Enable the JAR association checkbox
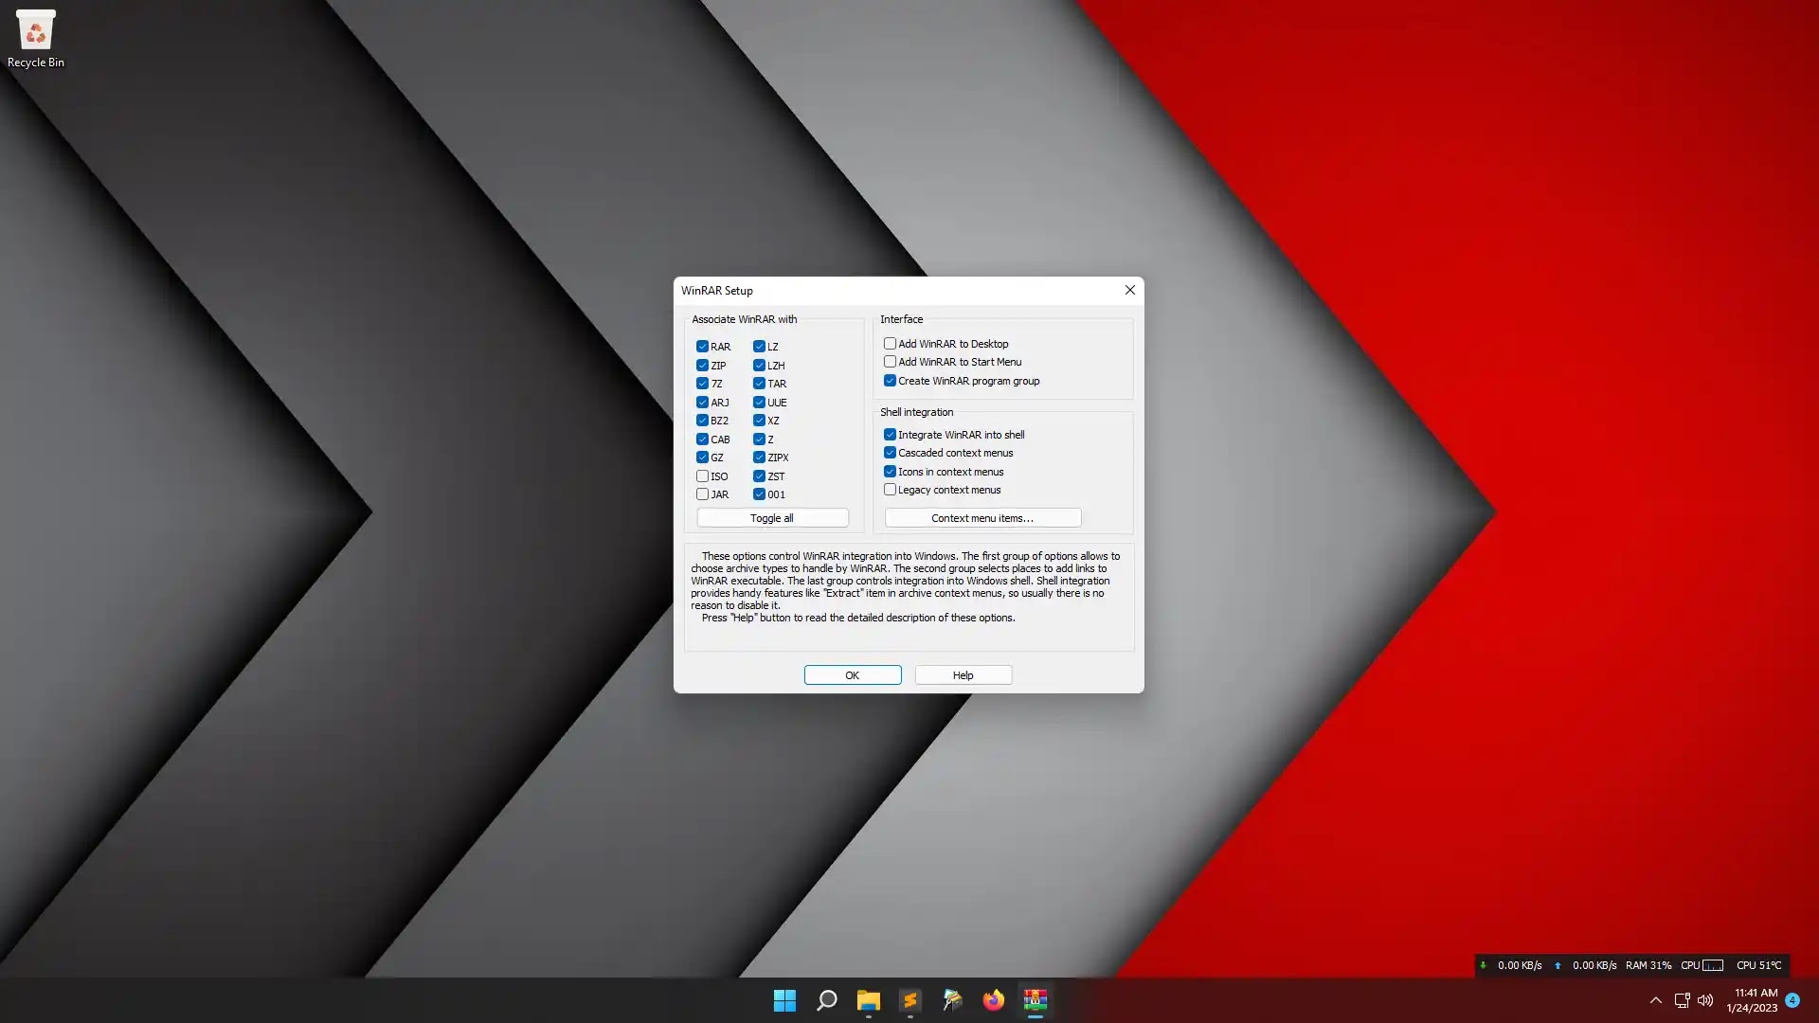This screenshot has height=1023, width=1819. click(x=702, y=494)
